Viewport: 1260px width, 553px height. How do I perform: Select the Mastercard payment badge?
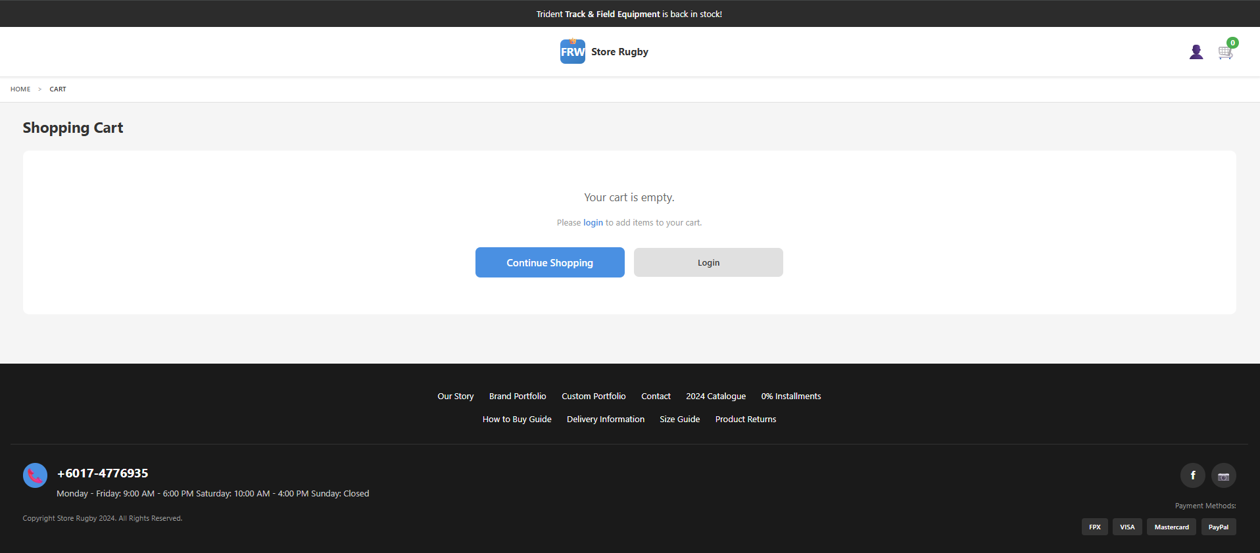(1171, 527)
